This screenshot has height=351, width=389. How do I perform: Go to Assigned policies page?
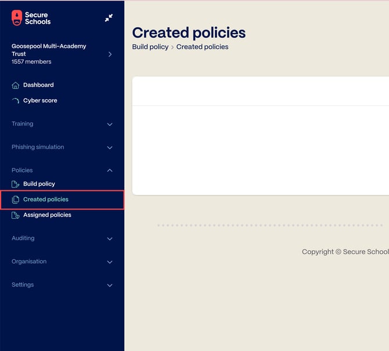pos(47,215)
